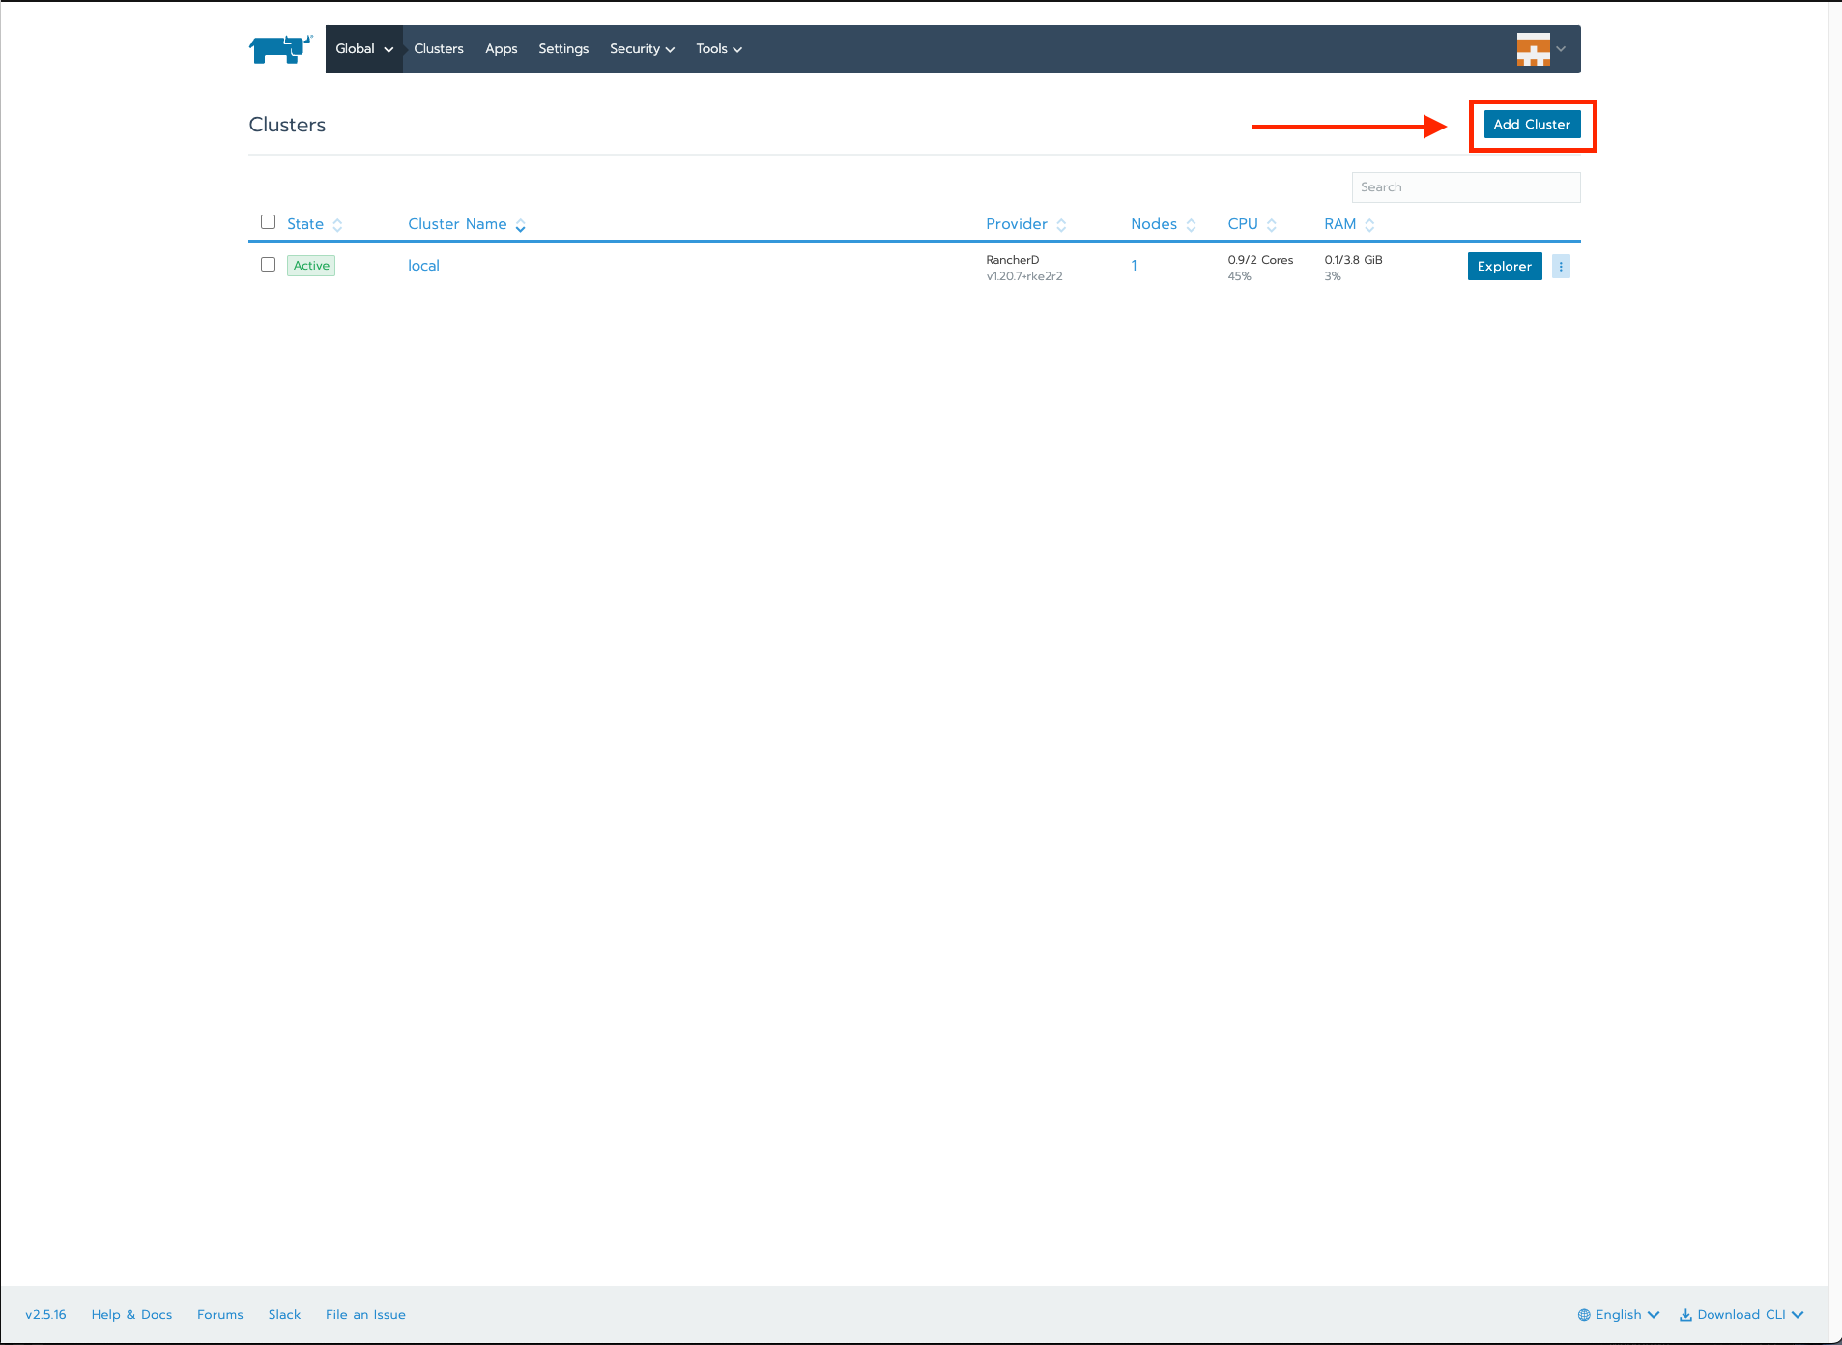The height and width of the screenshot is (1345, 1842).
Task: Click the RAM column sort icon
Action: (x=1369, y=225)
